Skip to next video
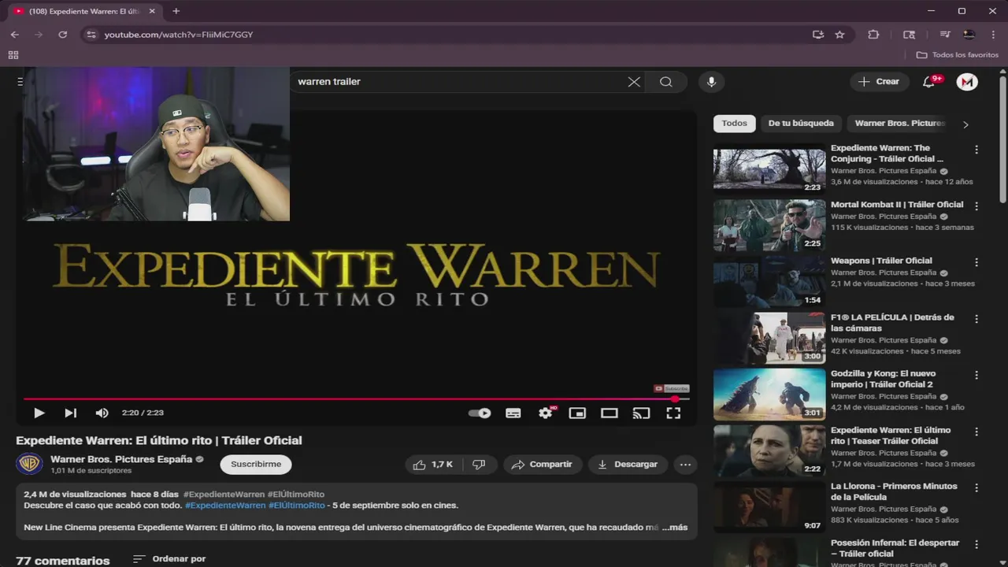The image size is (1008, 567). tap(70, 413)
